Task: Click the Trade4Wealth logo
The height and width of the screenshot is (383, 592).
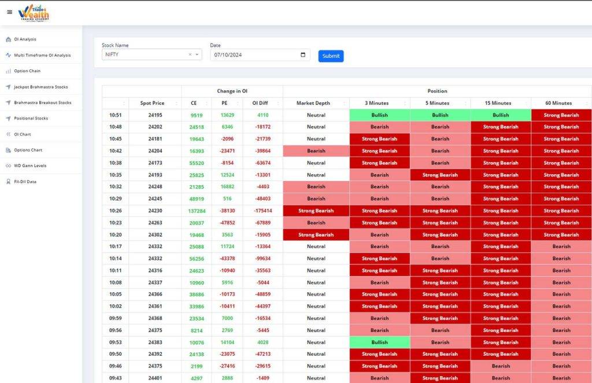Action: point(34,12)
